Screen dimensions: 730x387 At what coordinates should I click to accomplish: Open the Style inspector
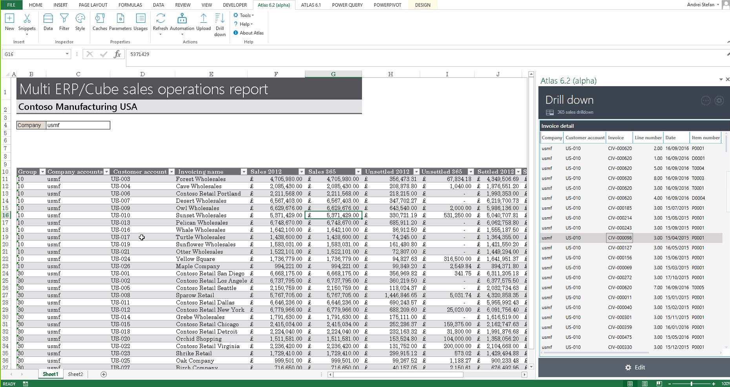pos(80,22)
